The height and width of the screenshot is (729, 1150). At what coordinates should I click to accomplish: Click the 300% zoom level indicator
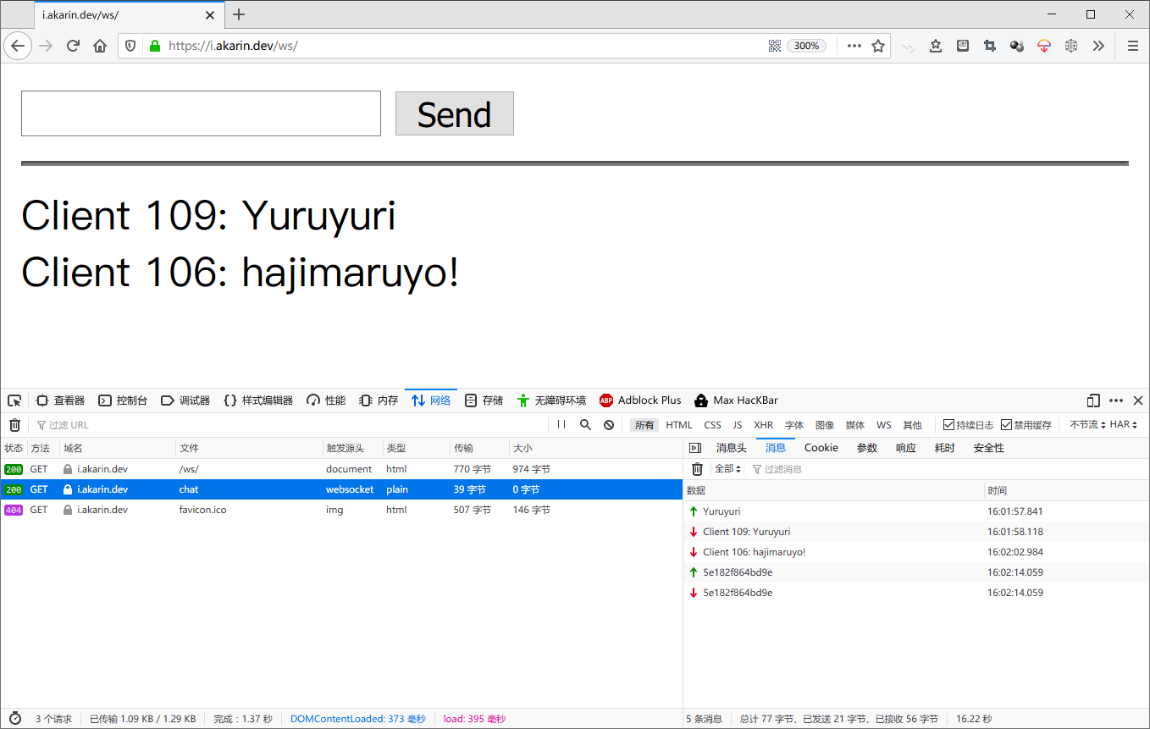[x=805, y=46]
